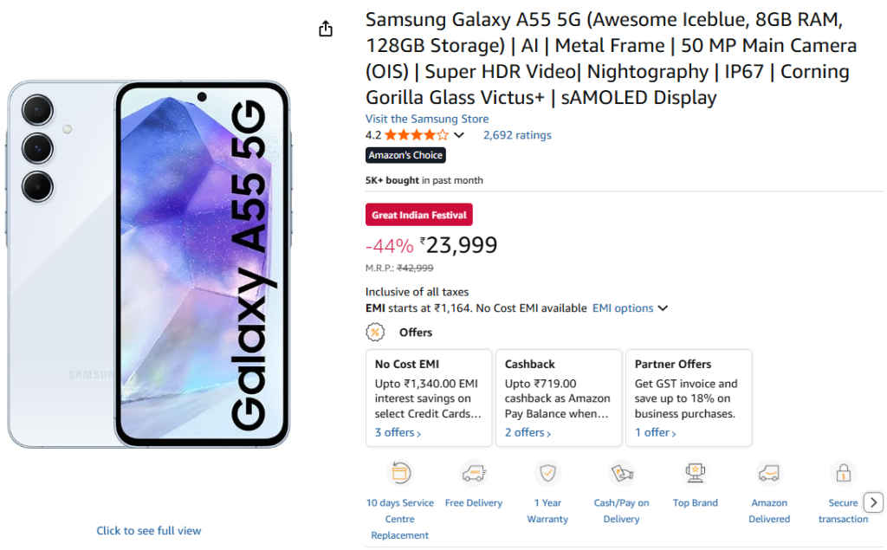
Task: Select the Amazon Delivered van icon
Action: (768, 473)
